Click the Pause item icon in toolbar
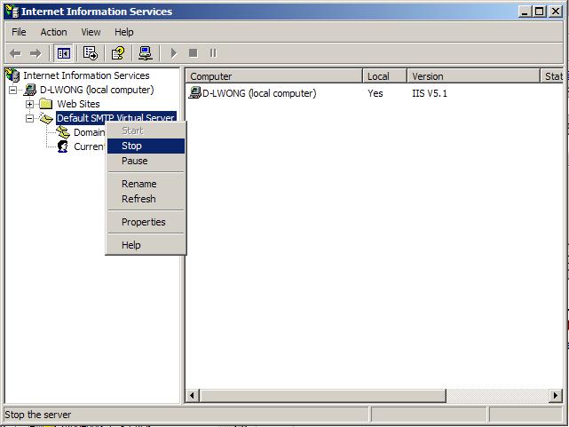This screenshot has height=427, width=569. pyautogui.click(x=213, y=53)
